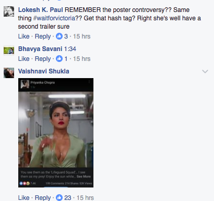
Task: Like Bhavya Savani's comment
Action: (x=23, y=59)
